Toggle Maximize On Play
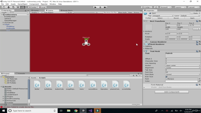 pos(110,13)
